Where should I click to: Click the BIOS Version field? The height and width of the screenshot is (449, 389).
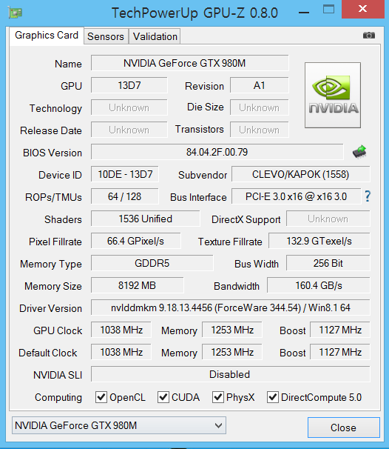(x=217, y=152)
